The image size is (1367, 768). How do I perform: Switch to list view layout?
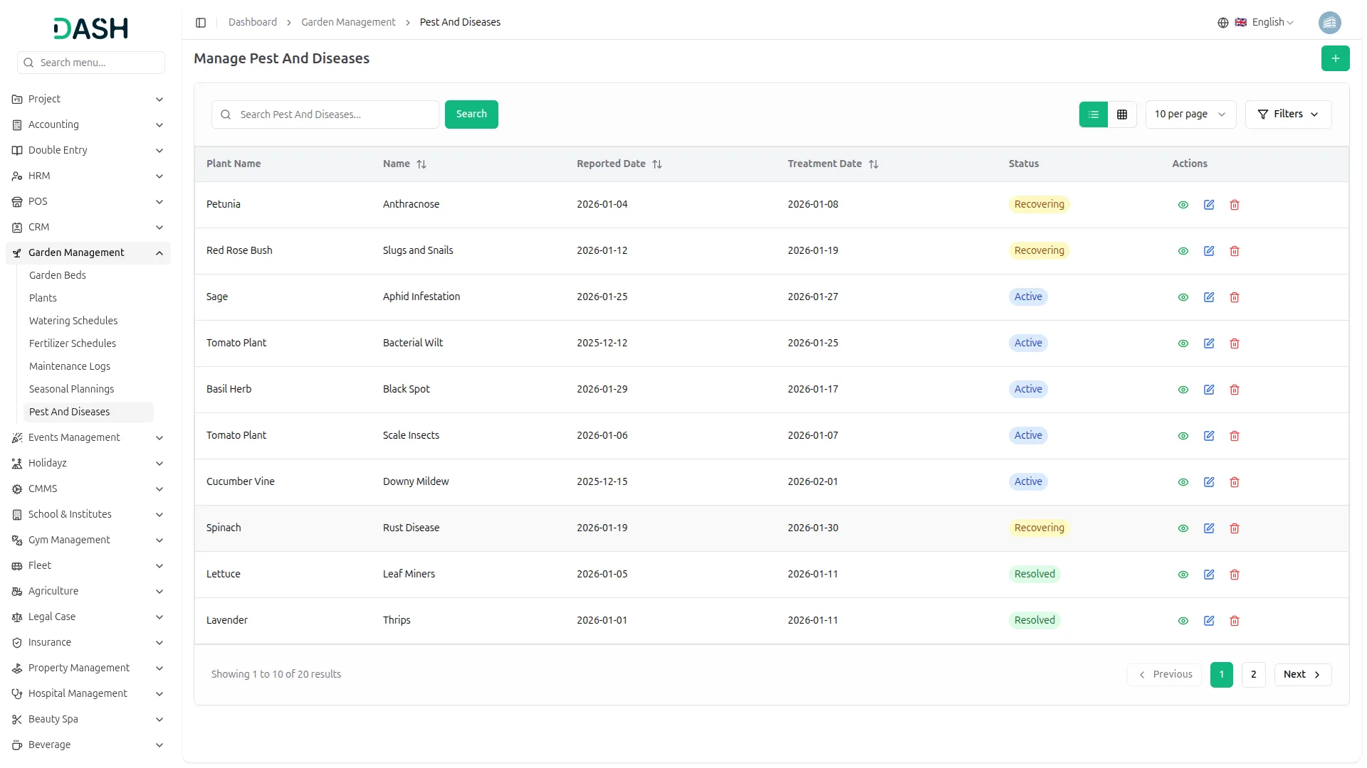(1094, 114)
